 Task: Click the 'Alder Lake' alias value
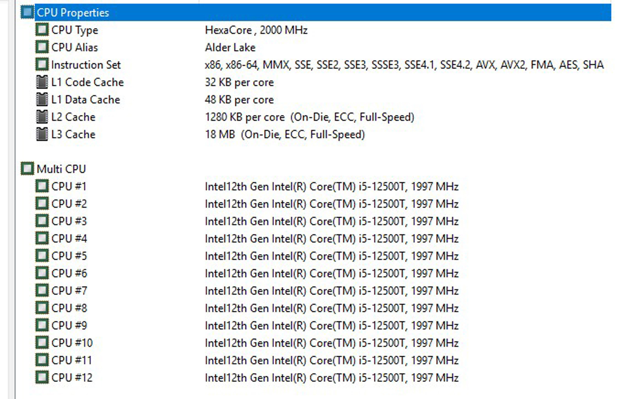tap(230, 47)
